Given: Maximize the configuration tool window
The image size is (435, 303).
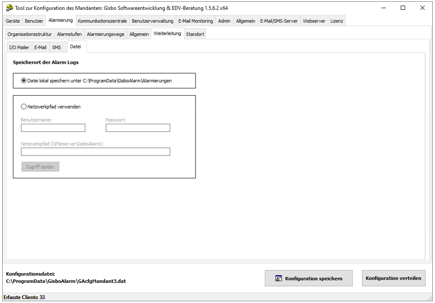Looking at the screenshot, I should pyautogui.click(x=403, y=8).
